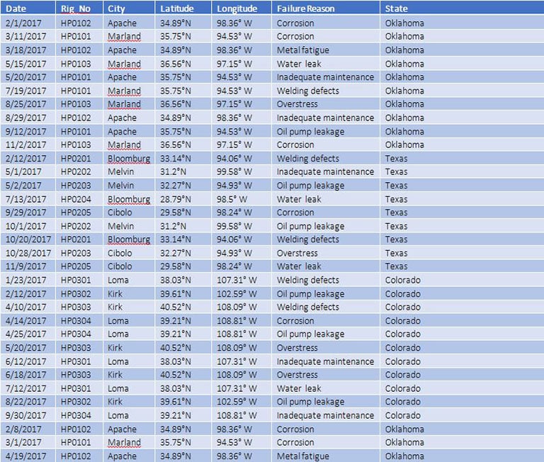Select Inadequate maintenance in the 5/1/2017 row

click(325, 171)
